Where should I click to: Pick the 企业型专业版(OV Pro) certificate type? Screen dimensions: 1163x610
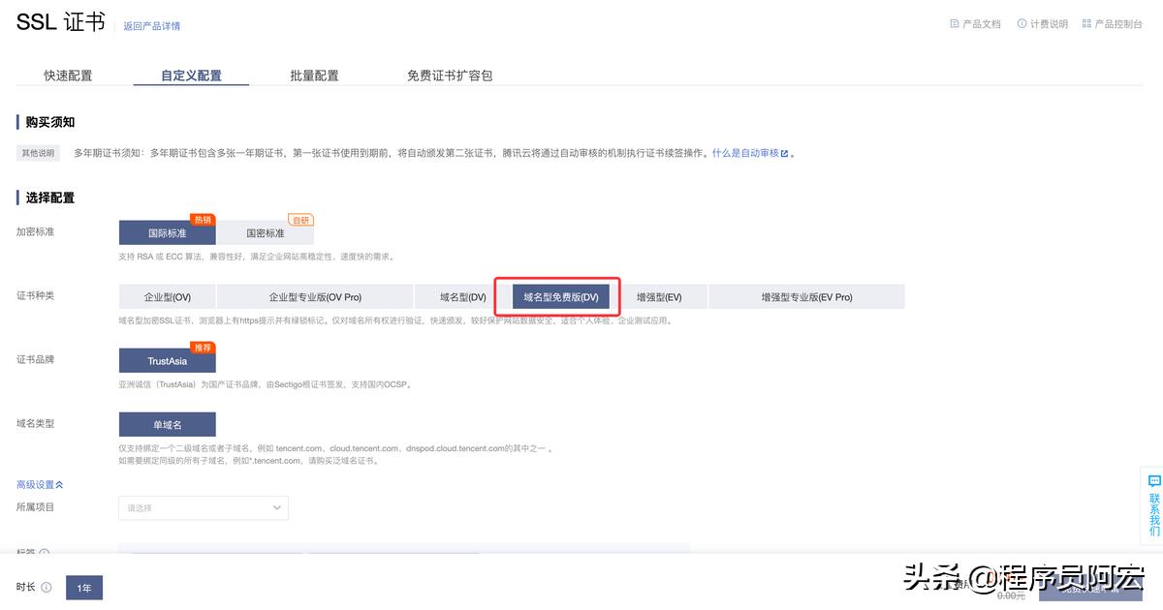314,295
